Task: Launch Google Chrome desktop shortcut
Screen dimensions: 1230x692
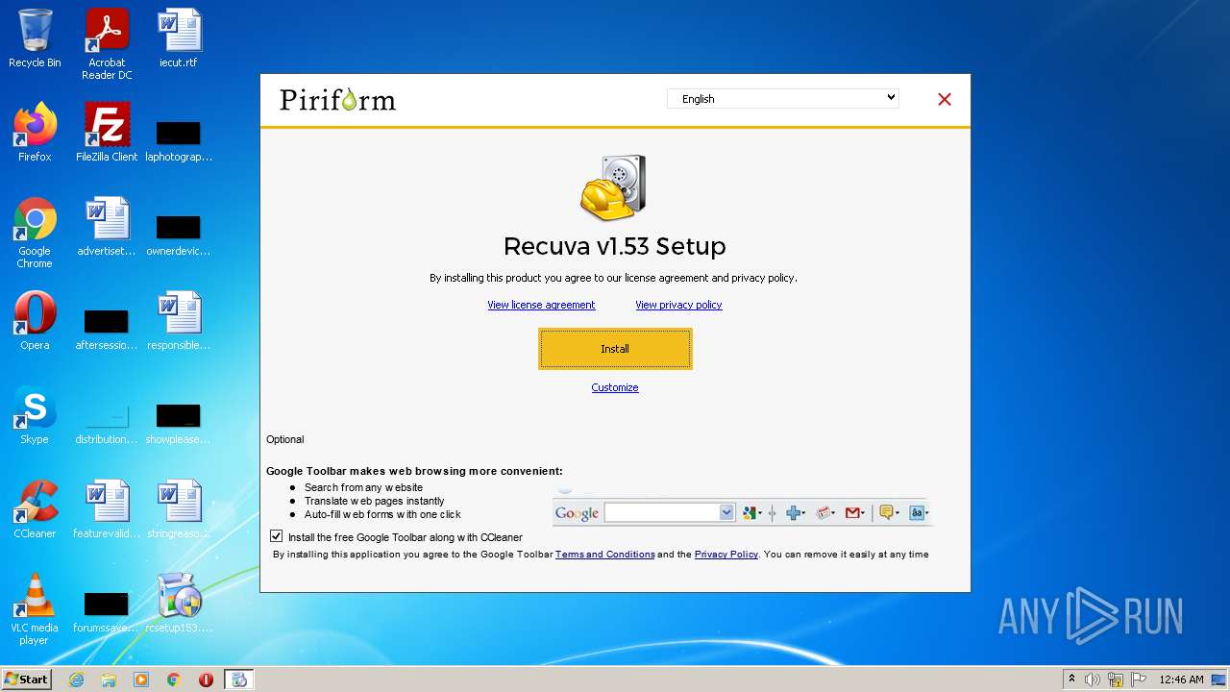Action: pyautogui.click(x=35, y=233)
